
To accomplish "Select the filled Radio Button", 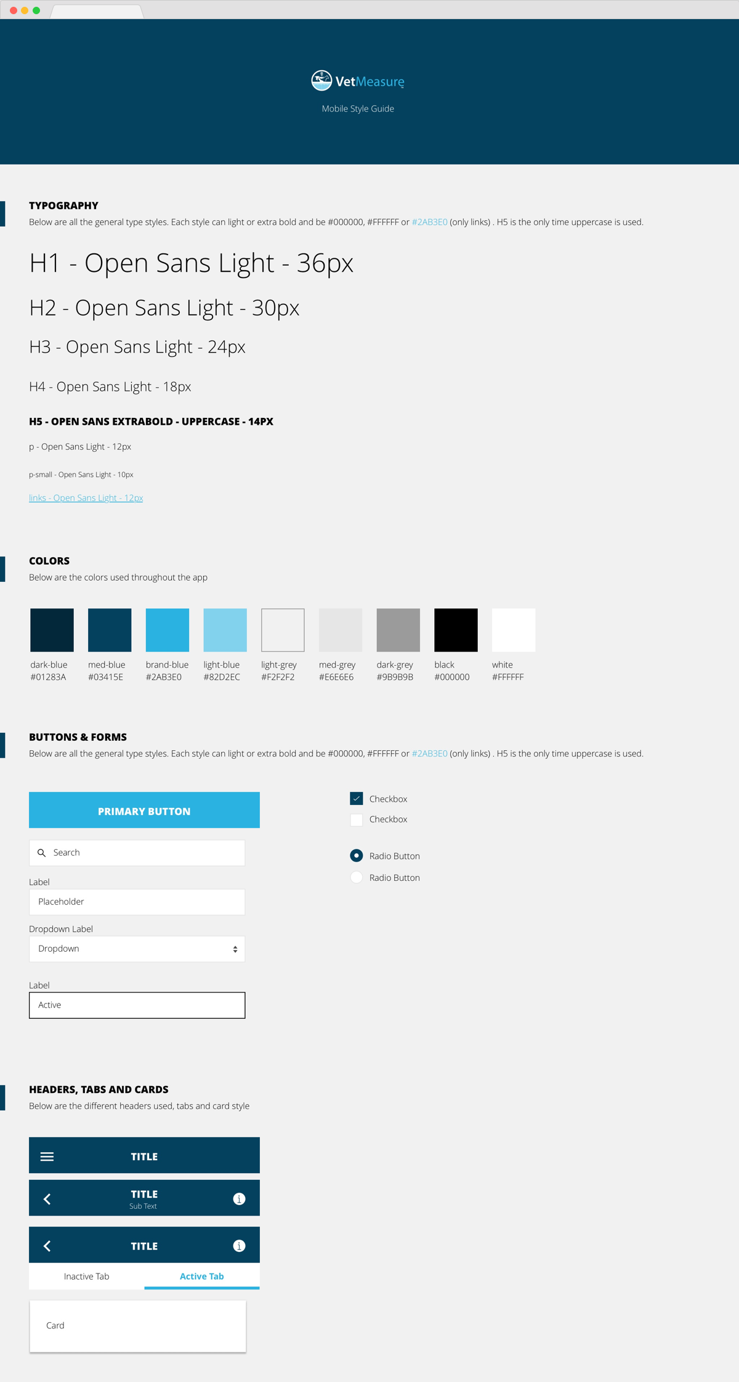I will (357, 856).
